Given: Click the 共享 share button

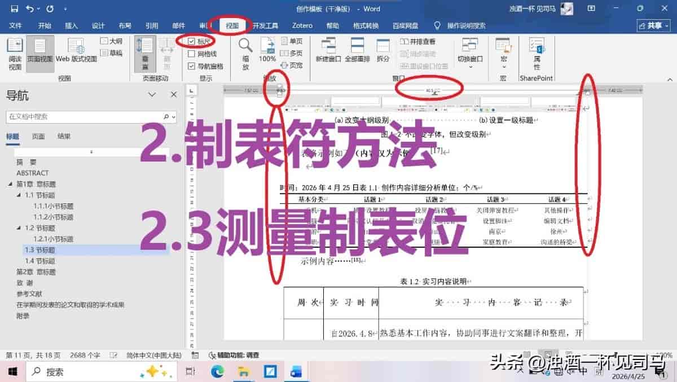Looking at the screenshot, I should (653, 26).
